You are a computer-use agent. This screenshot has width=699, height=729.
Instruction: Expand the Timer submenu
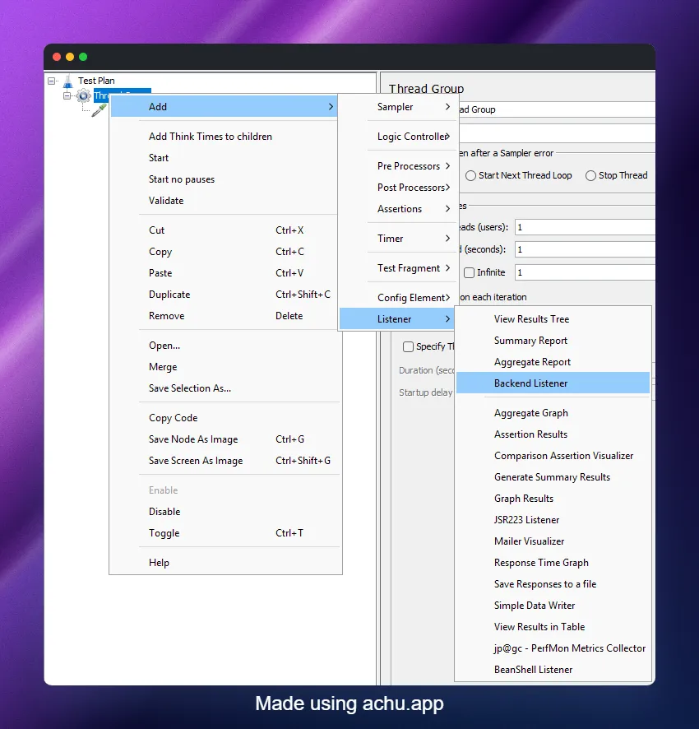[399, 239]
